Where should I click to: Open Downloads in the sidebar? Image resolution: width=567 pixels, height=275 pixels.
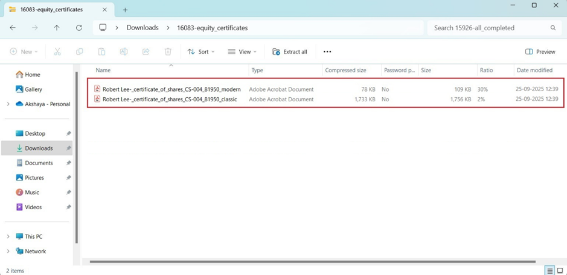pyautogui.click(x=39, y=148)
